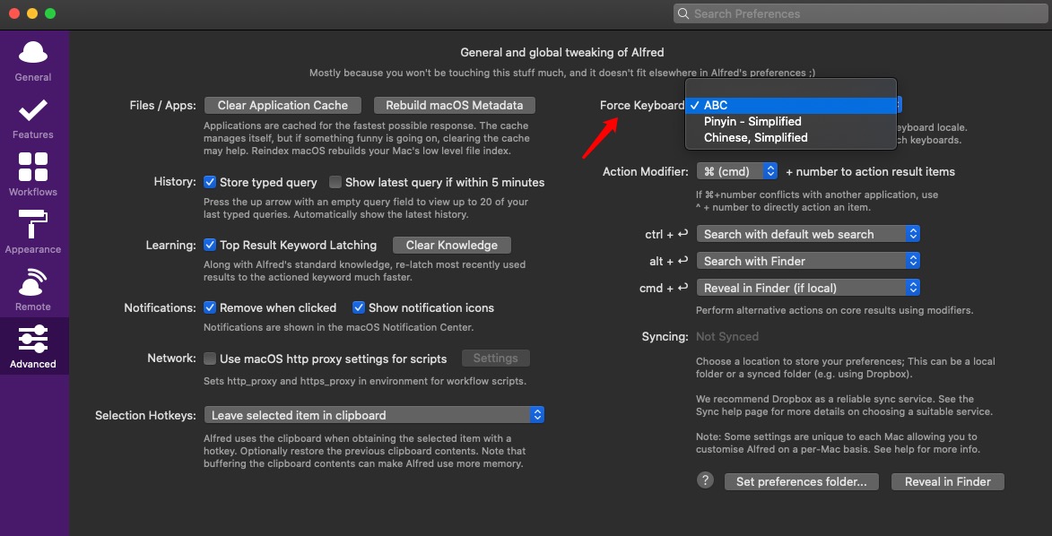Open the General preferences section
Image resolution: width=1052 pixels, height=536 pixels.
coord(33,60)
